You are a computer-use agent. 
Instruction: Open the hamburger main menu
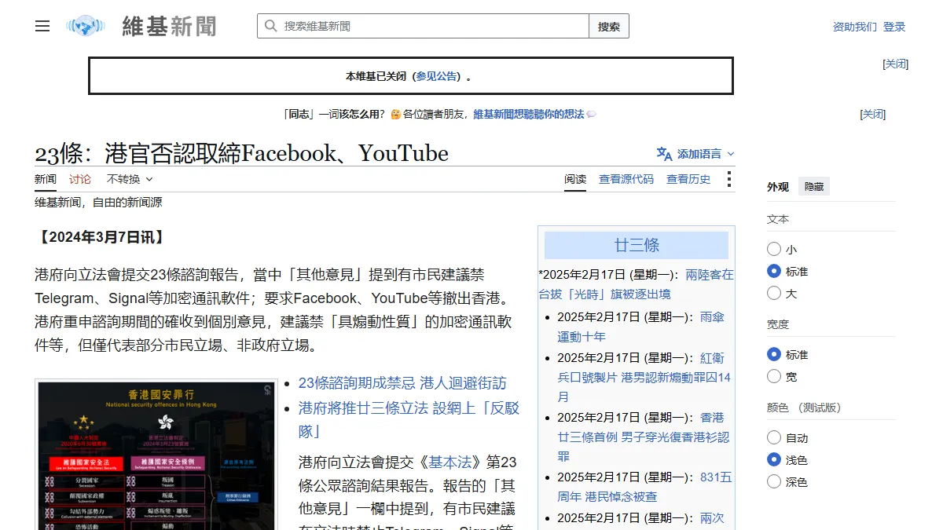point(42,26)
